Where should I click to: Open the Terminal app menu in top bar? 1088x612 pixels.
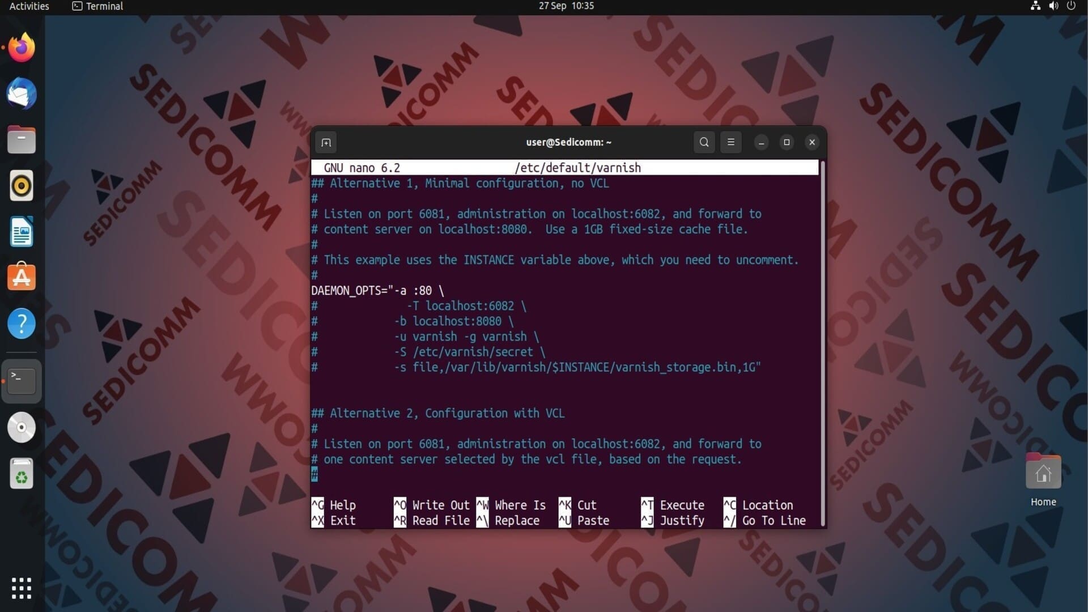point(97,6)
